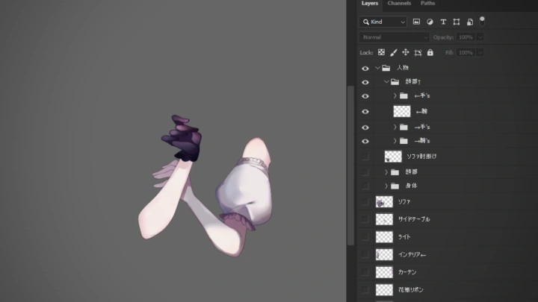This screenshot has width=538, height=302.
Task: Click the adjustment layer filter icon
Action: [x=430, y=22]
